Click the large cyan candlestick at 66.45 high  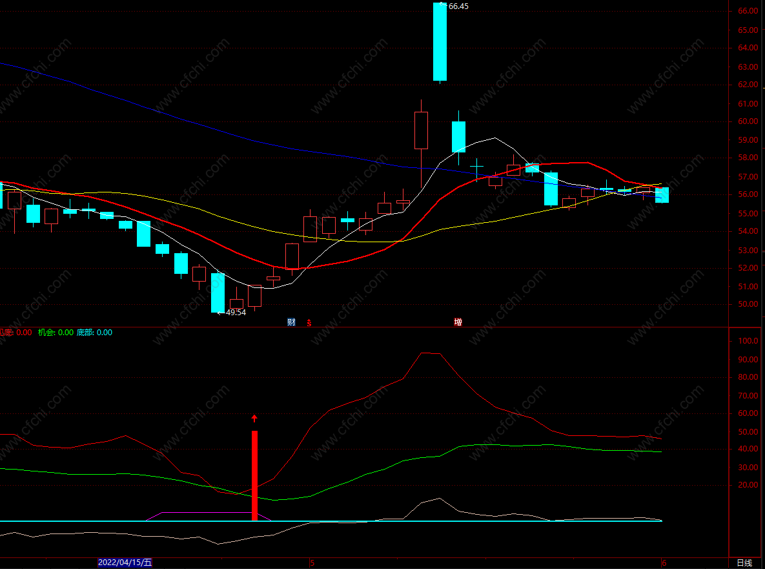[x=440, y=42]
